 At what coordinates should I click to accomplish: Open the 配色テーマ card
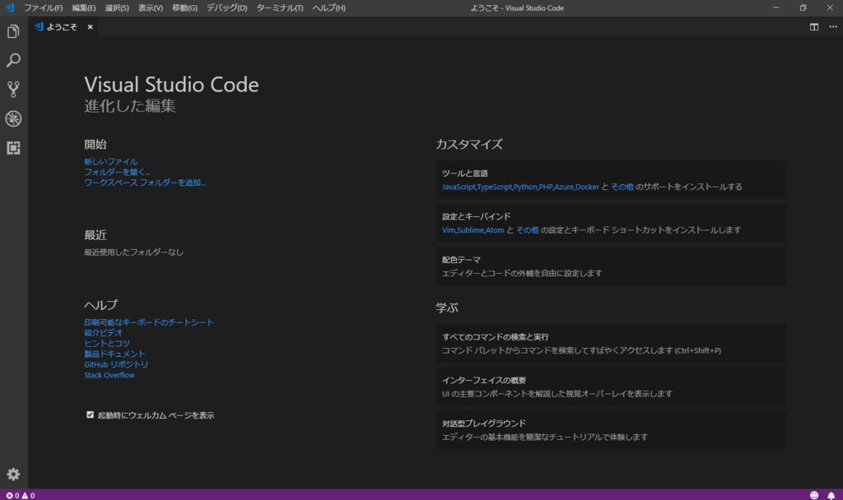click(x=612, y=266)
